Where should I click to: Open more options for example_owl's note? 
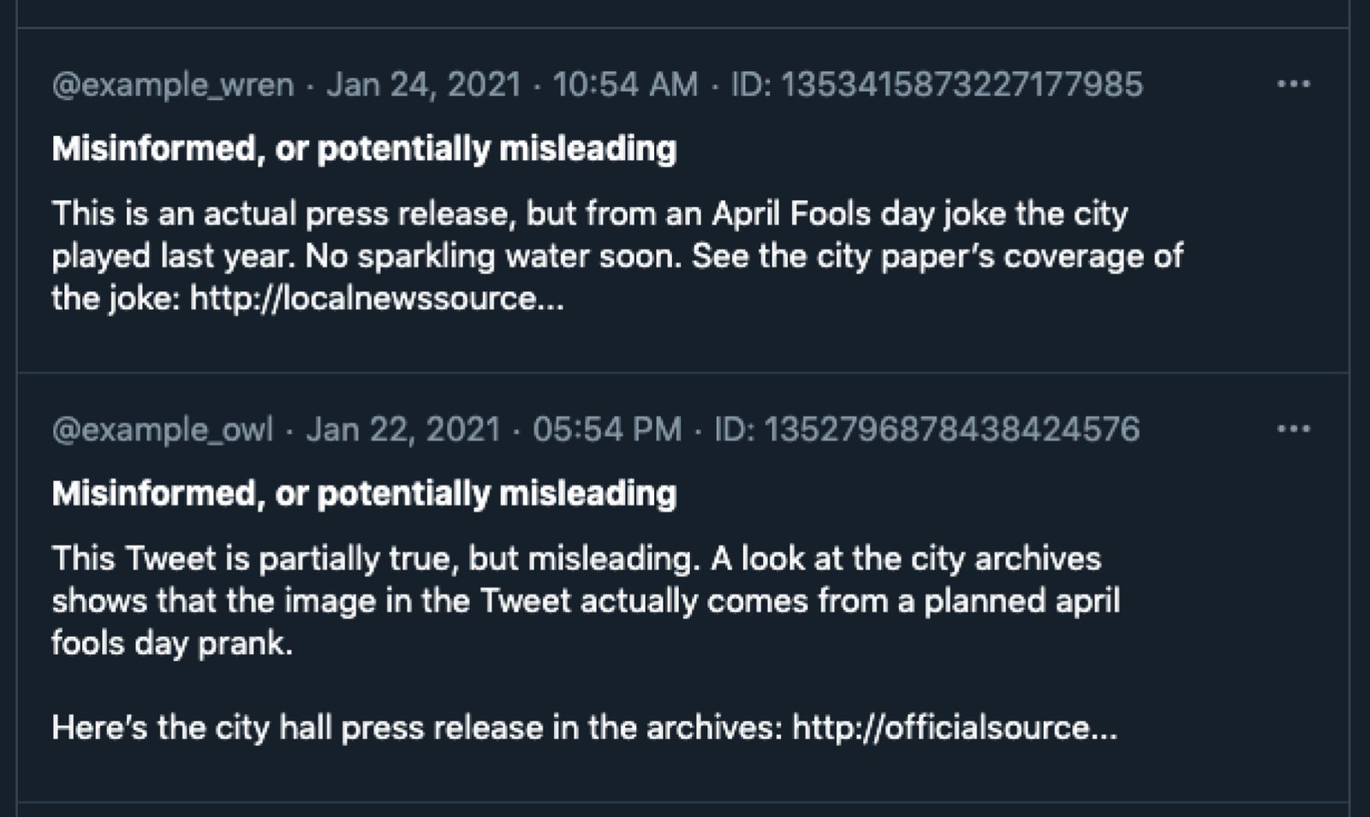point(1293,428)
